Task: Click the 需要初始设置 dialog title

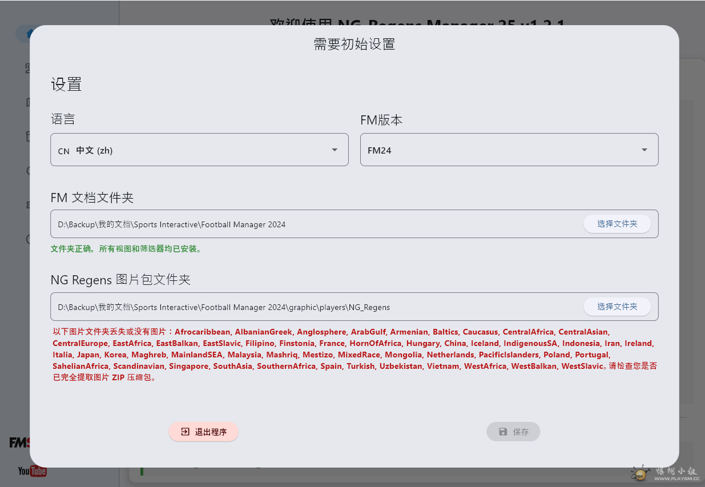Action: (x=354, y=44)
